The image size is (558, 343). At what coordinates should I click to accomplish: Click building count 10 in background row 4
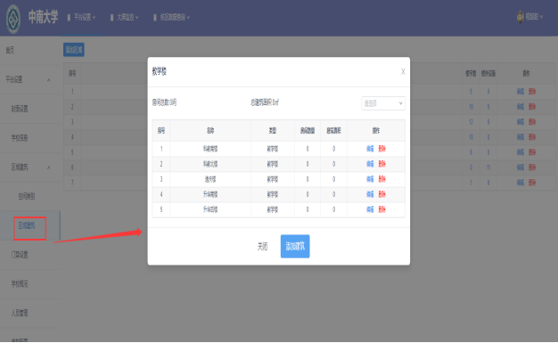click(471, 137)
